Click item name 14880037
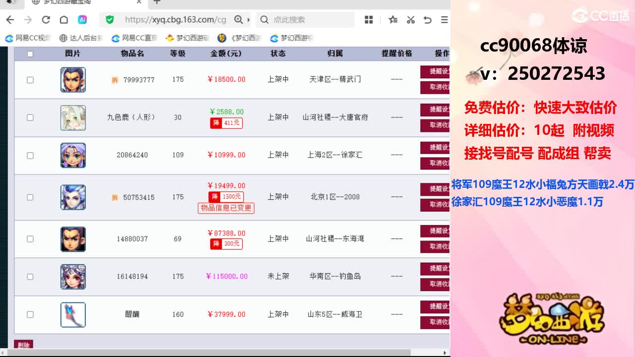This screenshot has width=635, height=357. [132, 239]
